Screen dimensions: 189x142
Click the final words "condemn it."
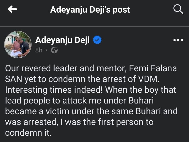coord(28,132)
